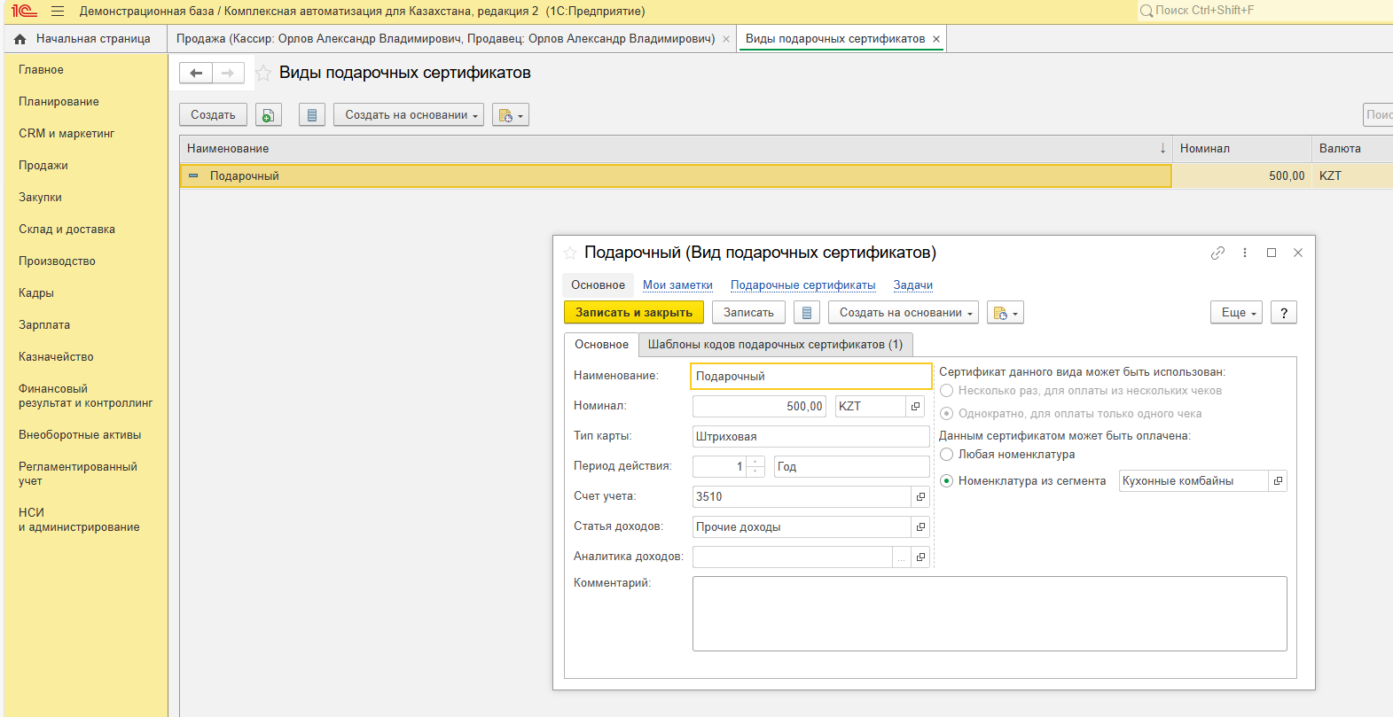
Task: Add list page to favorites star
Action: click(263, 74)
